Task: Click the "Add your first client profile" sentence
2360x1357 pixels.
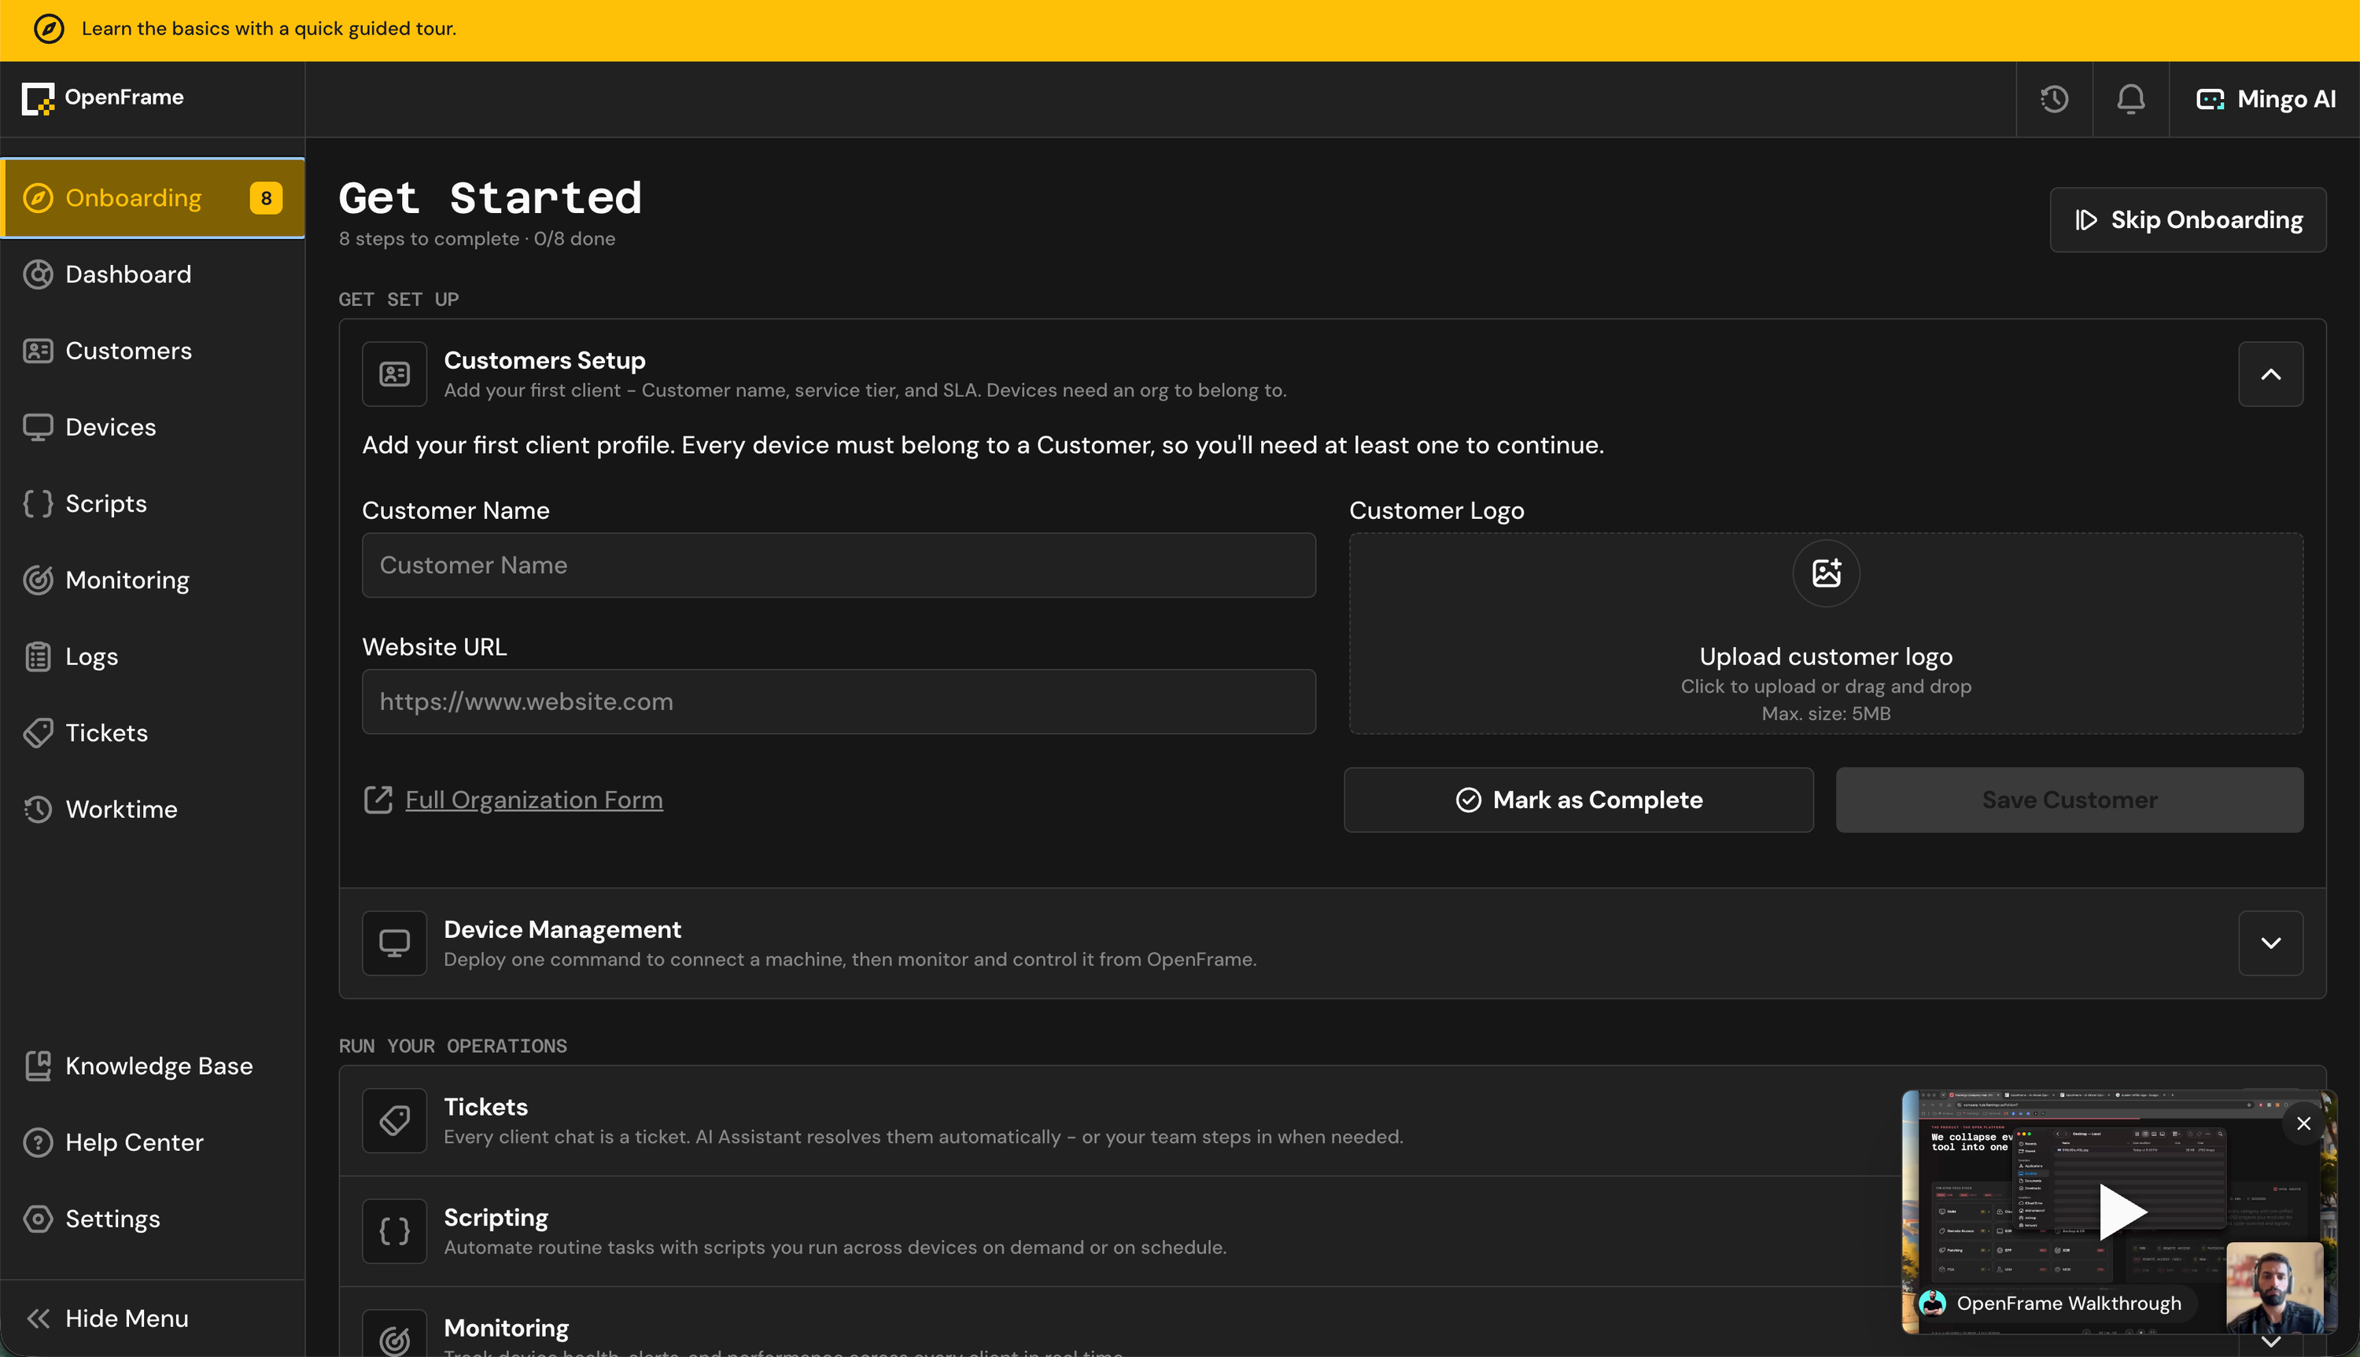Action: point(983,444)
